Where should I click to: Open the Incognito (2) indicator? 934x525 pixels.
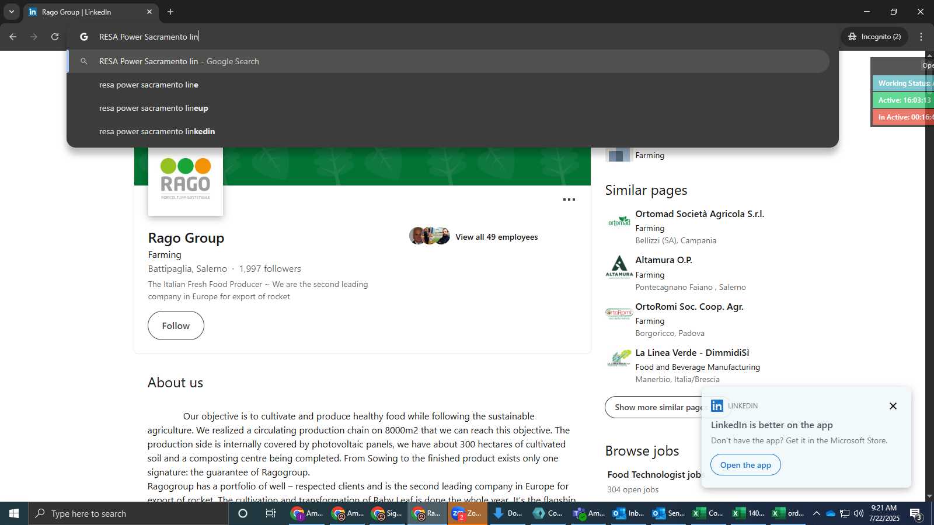click(x=874, y=37)
